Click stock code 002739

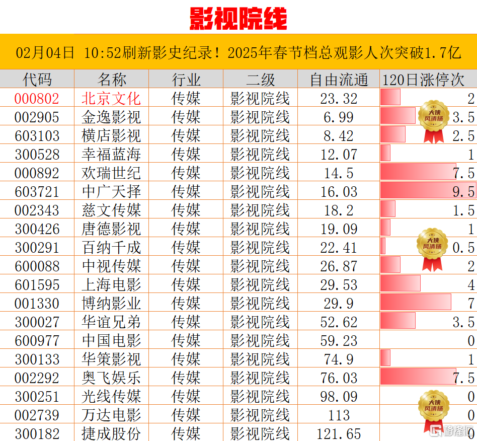[37, 415]
